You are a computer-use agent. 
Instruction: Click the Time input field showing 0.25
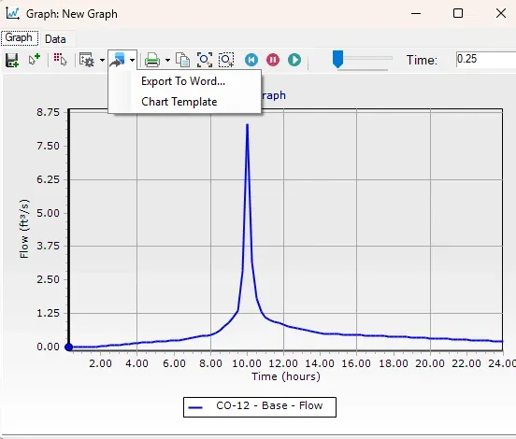pyautogui.click(x=486, y=59)
